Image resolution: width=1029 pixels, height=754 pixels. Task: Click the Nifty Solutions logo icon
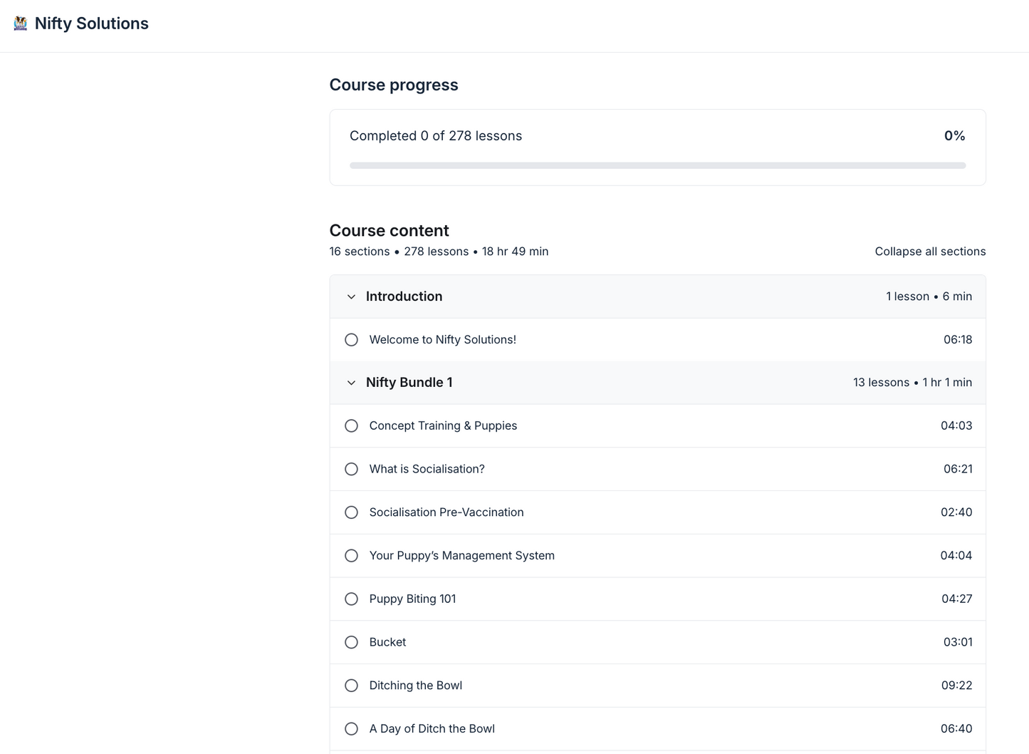[x=21, y=24]
